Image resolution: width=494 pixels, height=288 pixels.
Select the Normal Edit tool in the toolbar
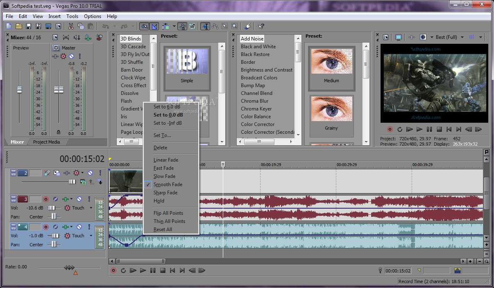click(x=205, y=26)
